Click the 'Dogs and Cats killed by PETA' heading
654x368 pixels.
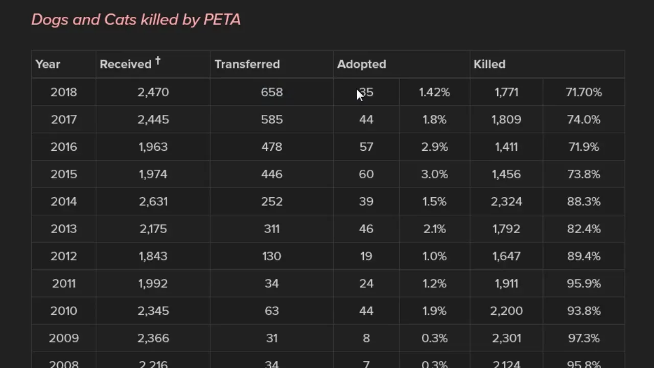click(136, 19)
